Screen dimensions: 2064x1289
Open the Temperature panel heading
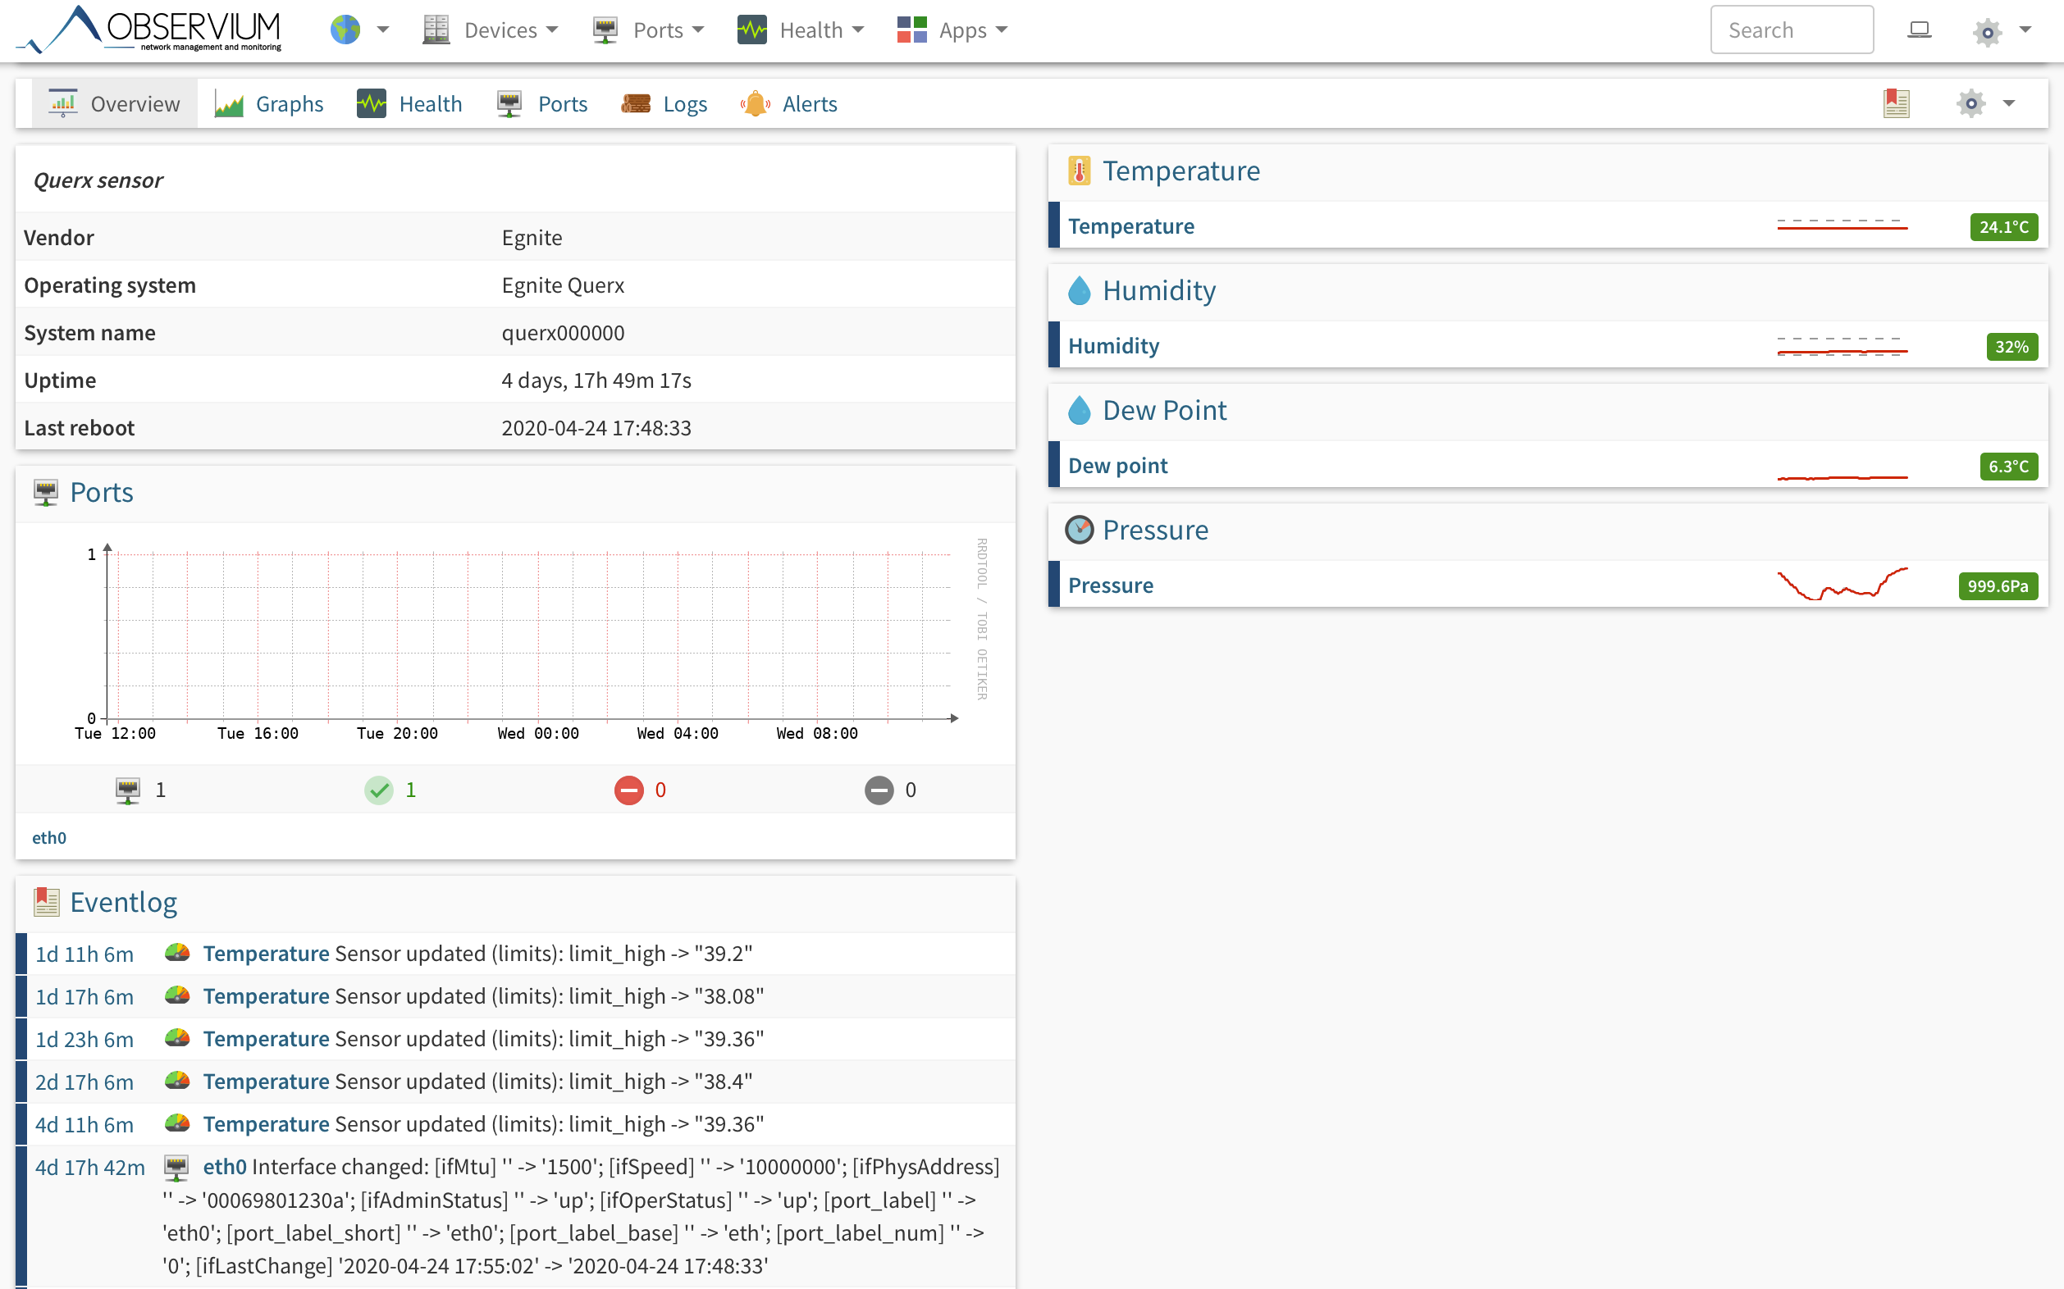[x=1181, y=171]
